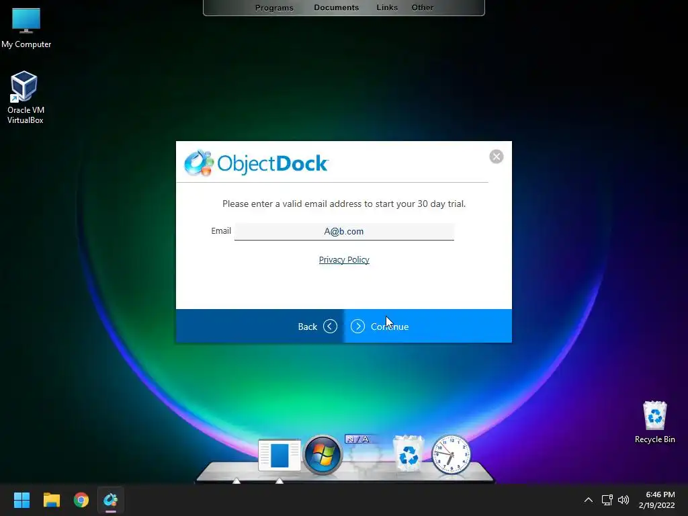Click the ObjectDock taskbar icon
This screenshot has height=516, width=688.
pos(111,500)
